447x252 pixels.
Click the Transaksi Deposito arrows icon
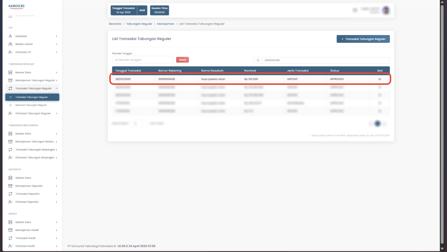(11, 194)
